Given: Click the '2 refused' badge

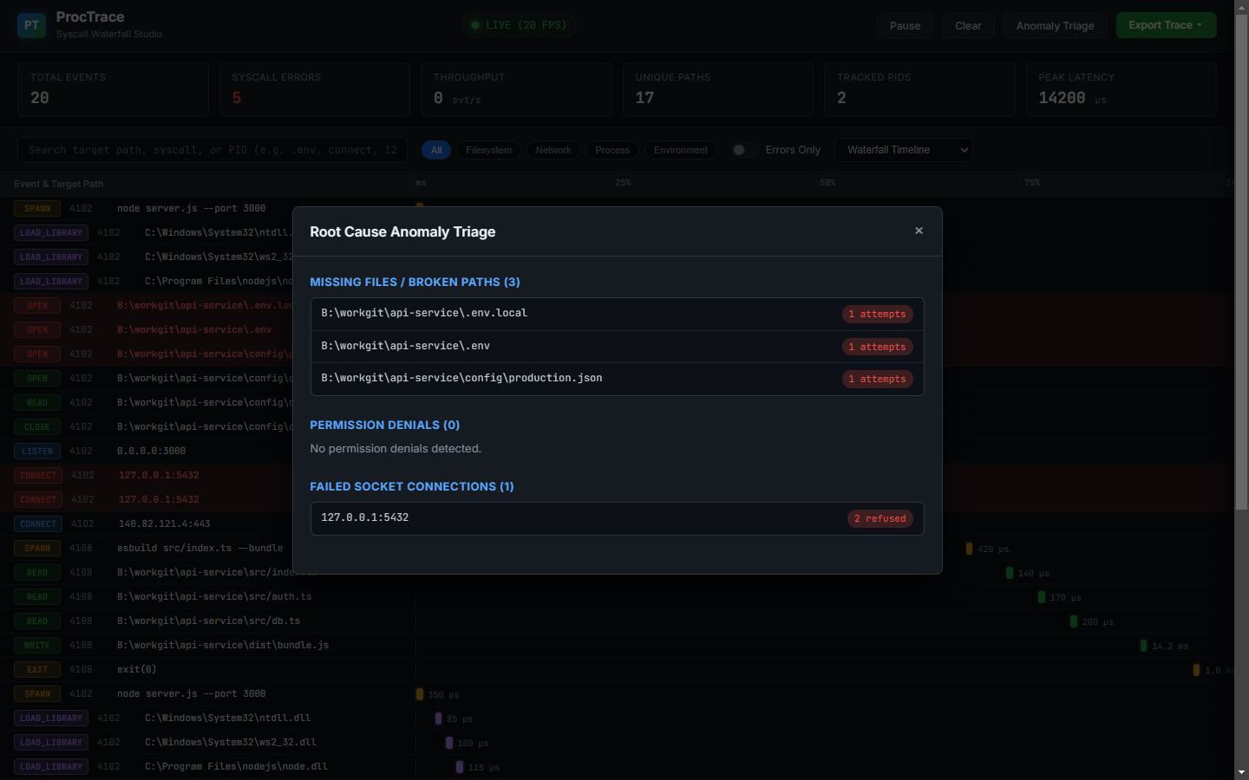Looking at the screenshot, I should pyautogui.click(x=880, y=518).
